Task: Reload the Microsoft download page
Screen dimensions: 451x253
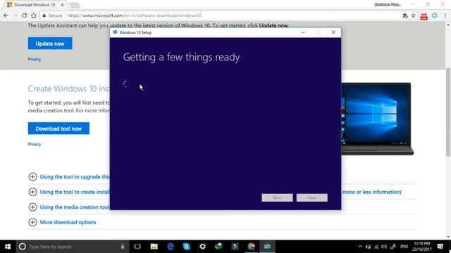Action: click(25, 15)
